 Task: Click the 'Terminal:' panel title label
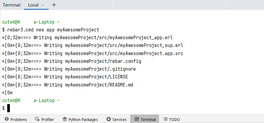(x=12, y=5)
